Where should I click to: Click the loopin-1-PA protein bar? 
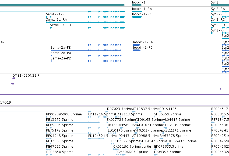point(137,45)
